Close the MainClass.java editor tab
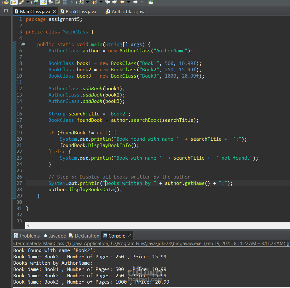The image size is (290, 288). pos(54,12)
